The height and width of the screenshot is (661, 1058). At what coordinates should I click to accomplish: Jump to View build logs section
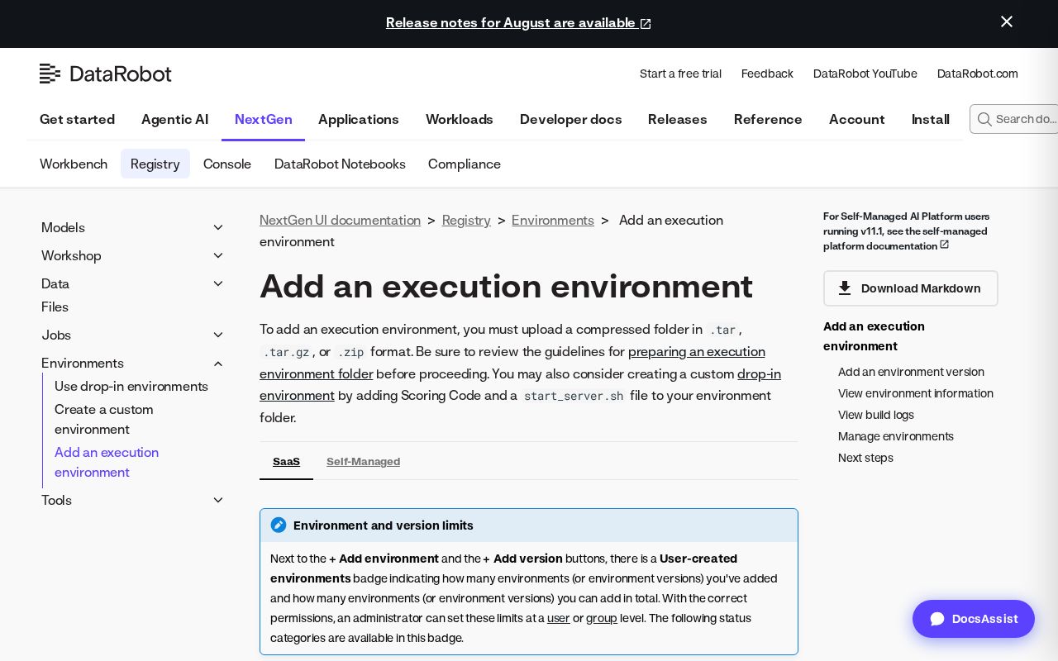(x=876, y=415)
